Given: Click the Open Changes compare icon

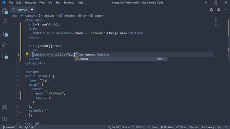Looking at the screenshot, I should [x=211, y=10].
